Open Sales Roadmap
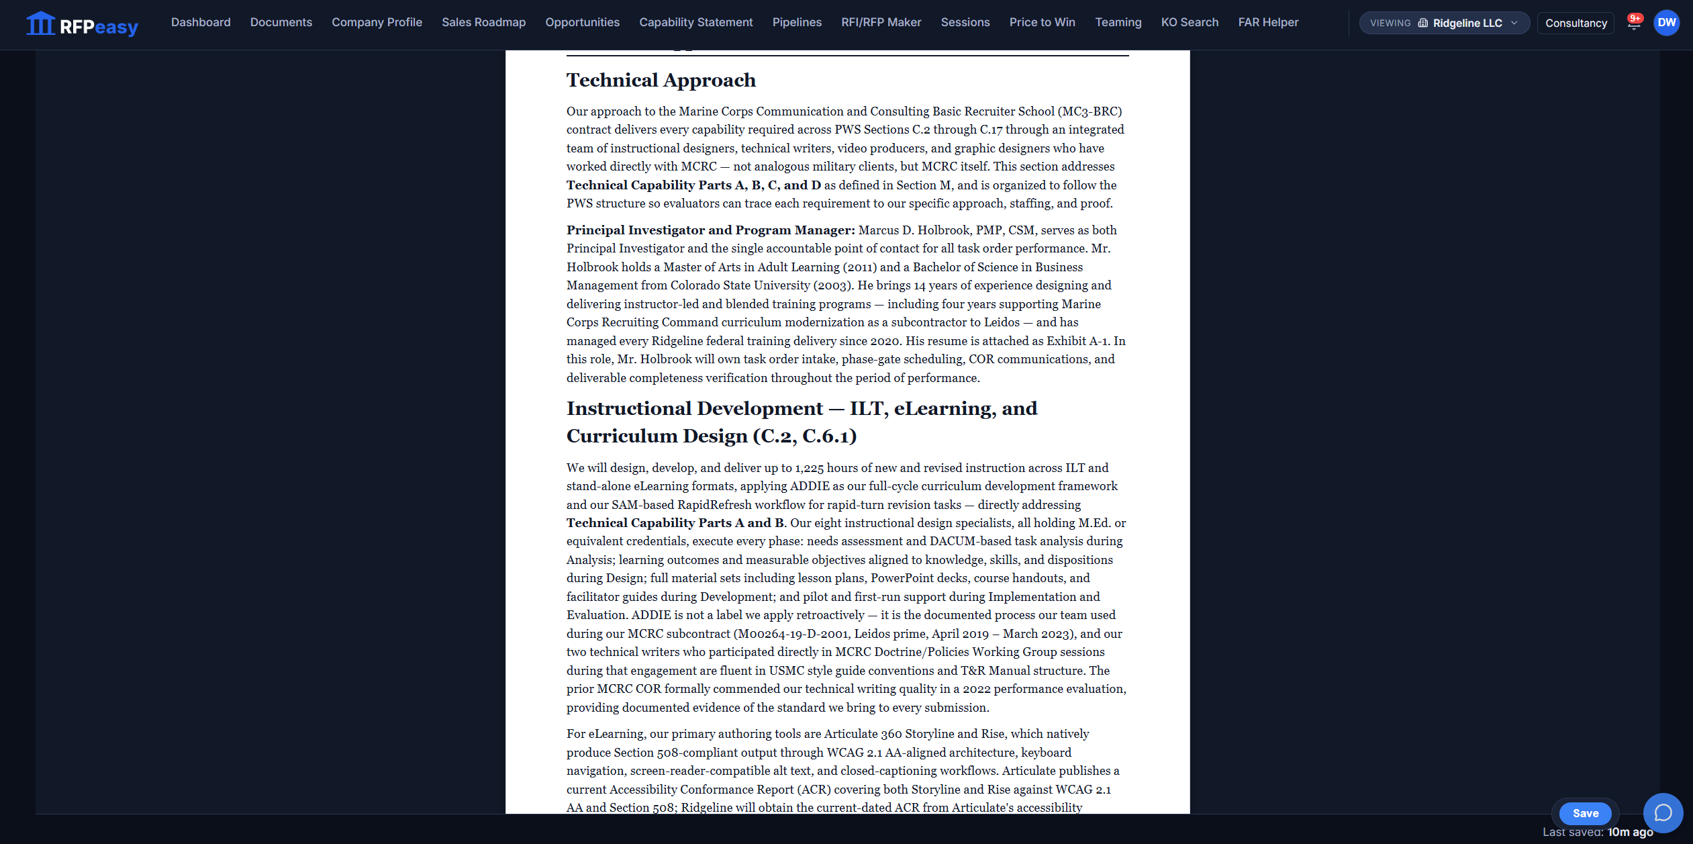Image resolution: width=1693 pixels, height=844 pixels. click(483, 22)
